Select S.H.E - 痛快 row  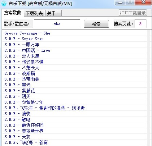[x=75, y=114]
